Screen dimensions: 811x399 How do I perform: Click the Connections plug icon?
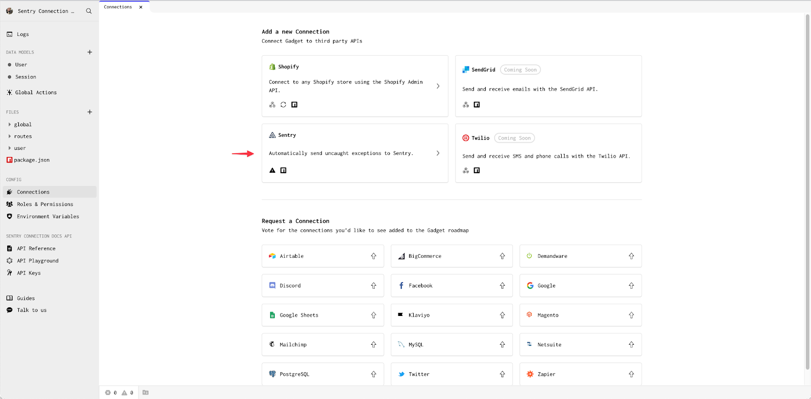tap(10, 192)
